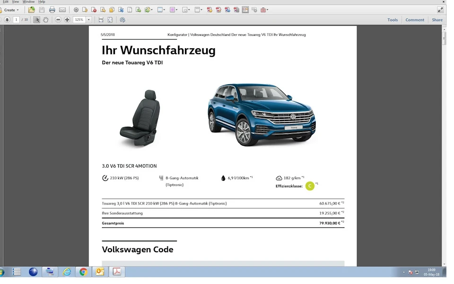The height and width of the screenshot is (284, 454).
Task: Click the form editing icon highlighted in the toolbar
Action: tap(245, 10)
